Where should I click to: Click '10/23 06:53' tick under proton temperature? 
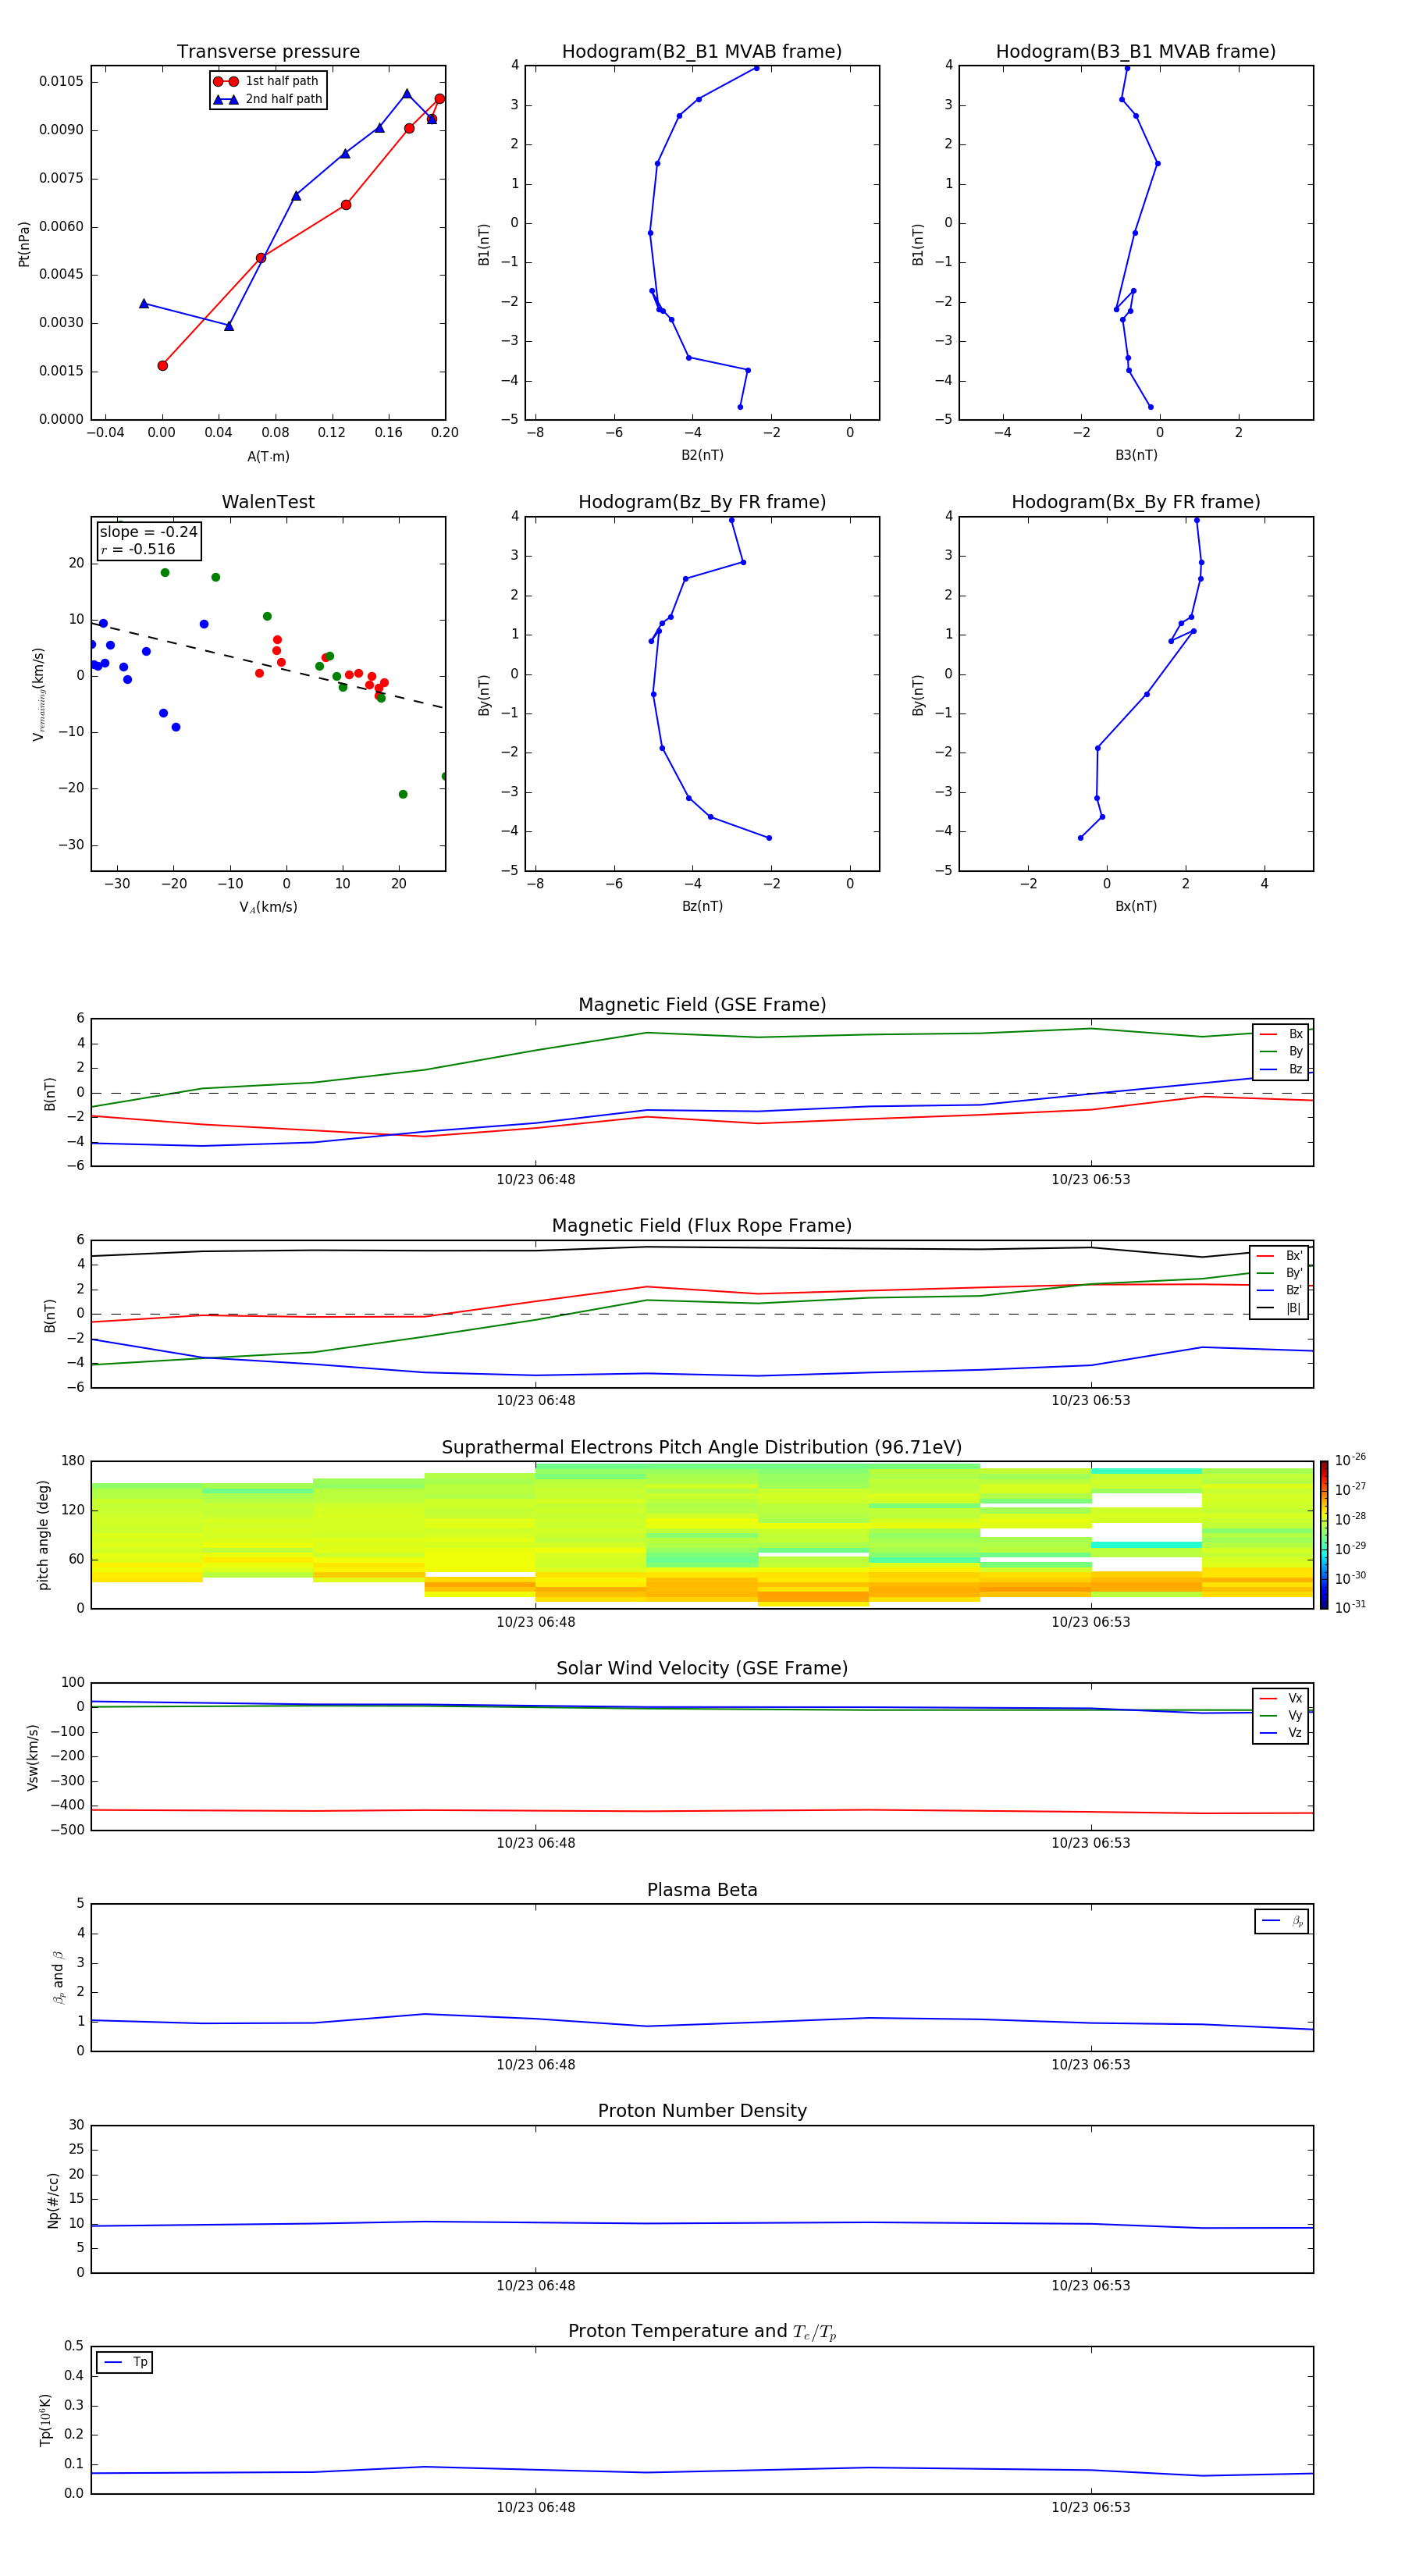1090,2507
